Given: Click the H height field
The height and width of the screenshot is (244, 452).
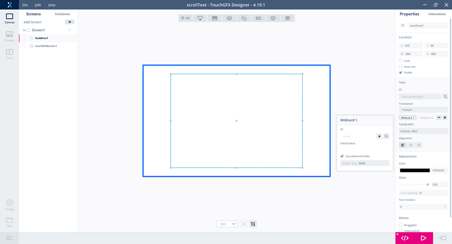Looking at the screenshot, I should click(436, 54).
